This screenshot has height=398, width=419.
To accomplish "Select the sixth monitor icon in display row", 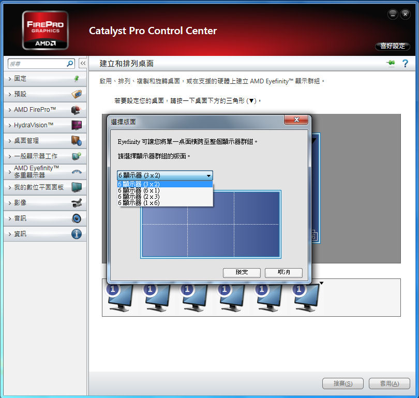I will pos(306,298).
